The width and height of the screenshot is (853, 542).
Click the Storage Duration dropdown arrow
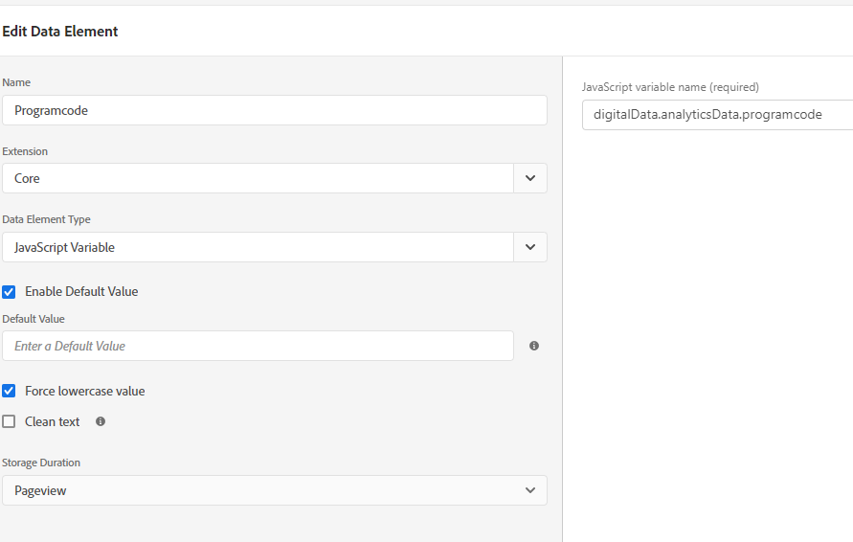pyautogui.click(x=530, y=490)
